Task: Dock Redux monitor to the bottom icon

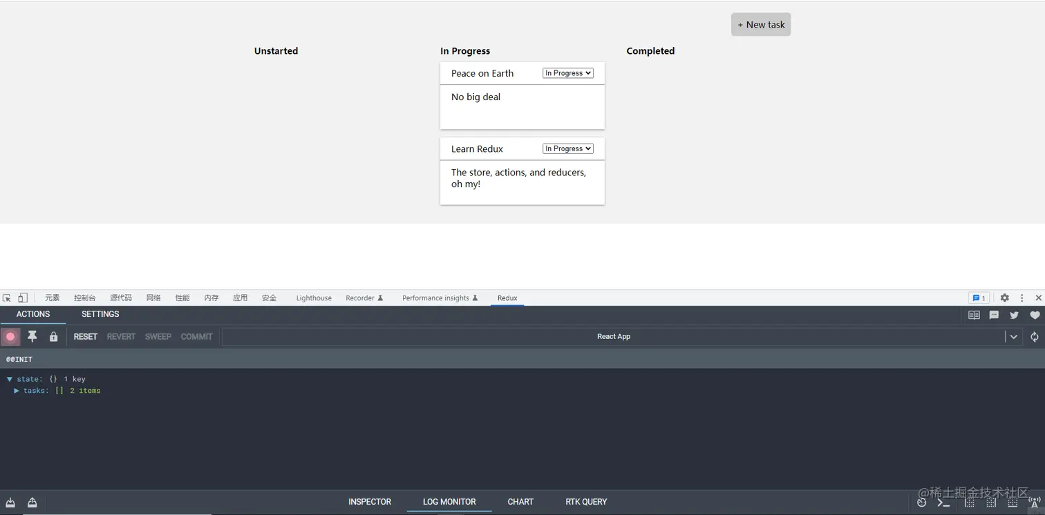Action: [1013, 503]
